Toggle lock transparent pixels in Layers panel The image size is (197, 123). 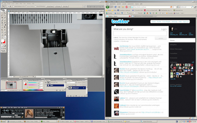(x=70, y=85)
